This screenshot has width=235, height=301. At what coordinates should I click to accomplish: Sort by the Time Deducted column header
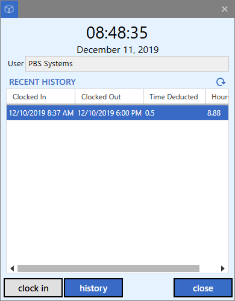(174, 97)
